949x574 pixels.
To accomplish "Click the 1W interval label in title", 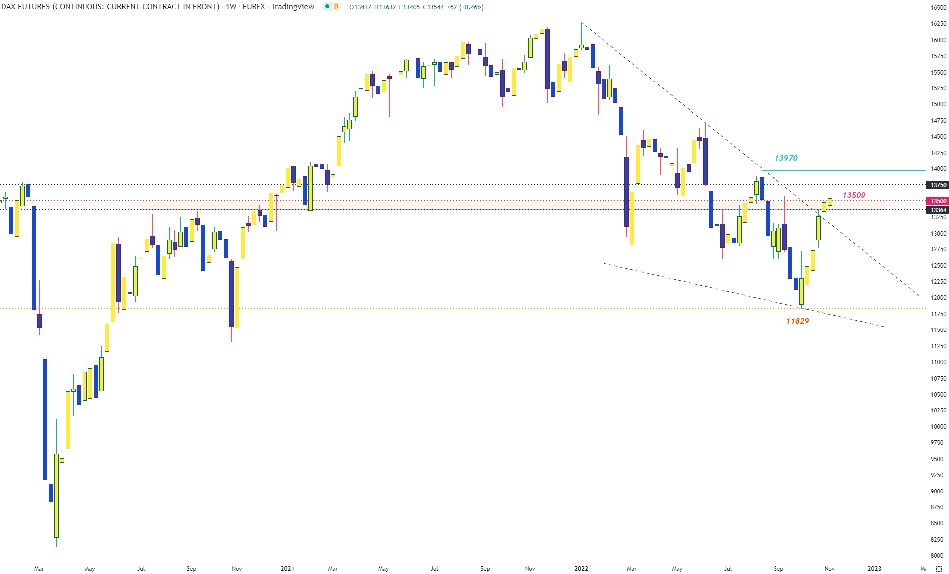I will point(231,7).
